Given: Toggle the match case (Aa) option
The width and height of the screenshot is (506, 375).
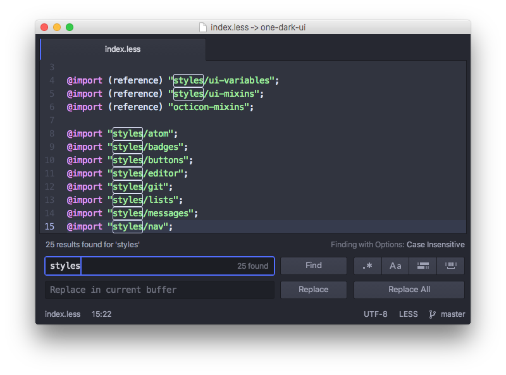Looking at the screenshot, I should tap(395, 266).
